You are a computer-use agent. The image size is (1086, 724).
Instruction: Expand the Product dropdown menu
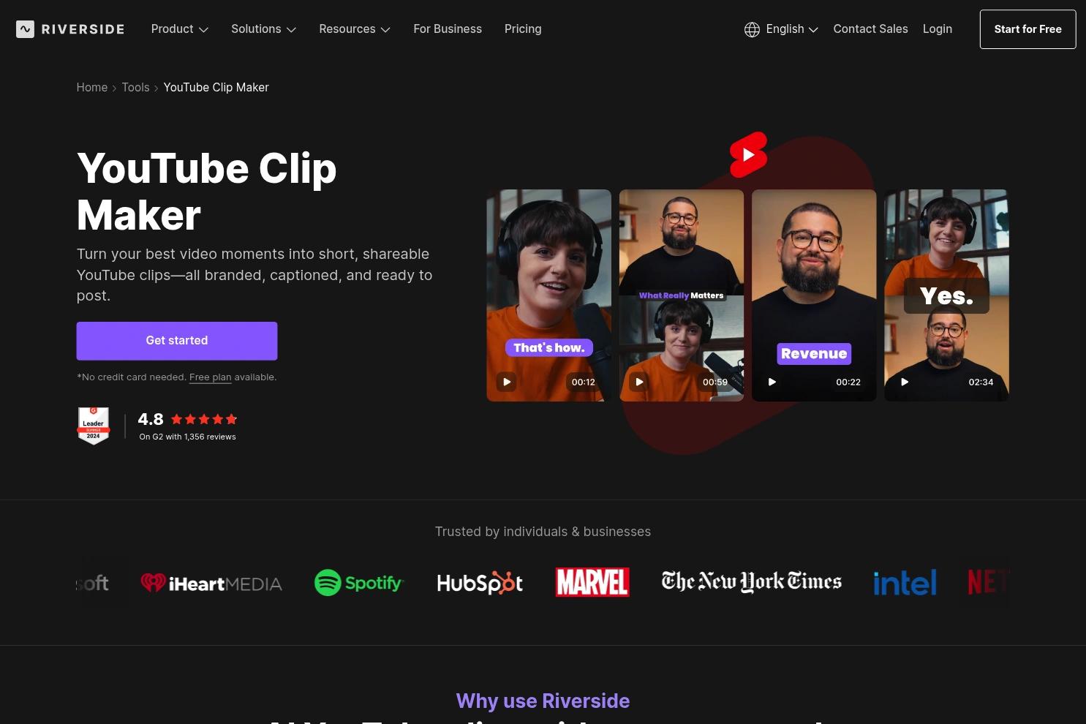[180, 29]
